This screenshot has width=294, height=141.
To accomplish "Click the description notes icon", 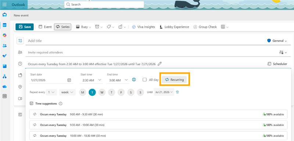I will pos(20,115).
